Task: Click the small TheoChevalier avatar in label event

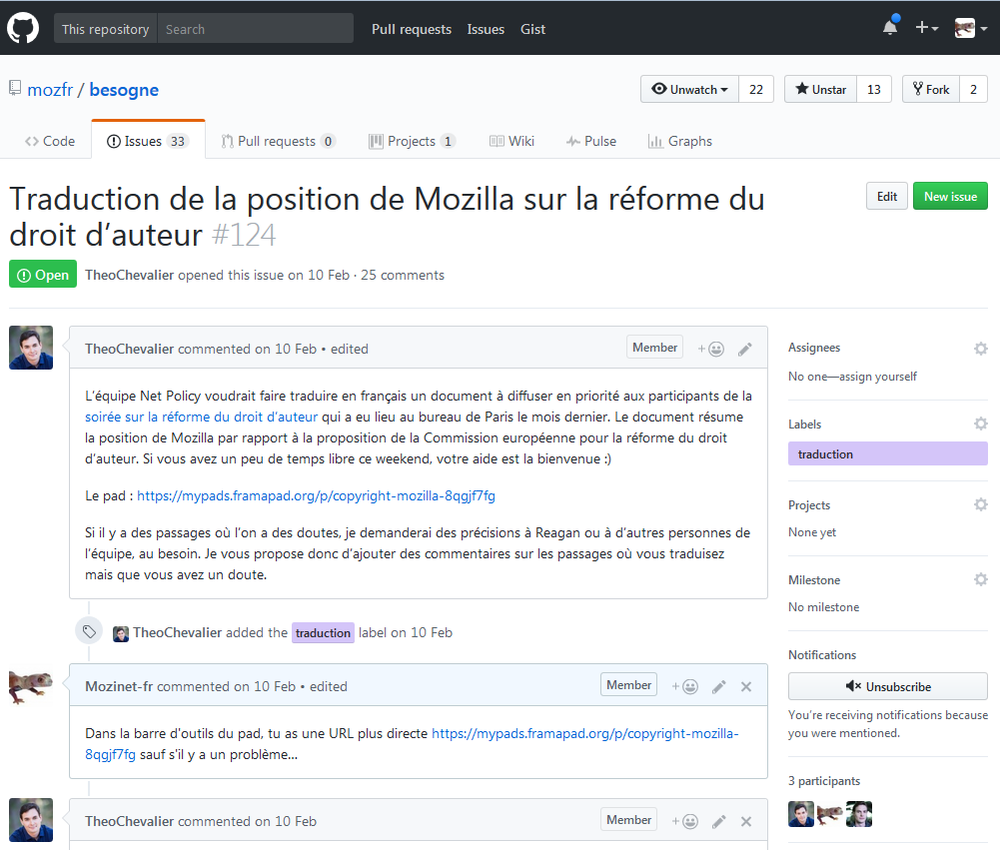Action: 121,633
